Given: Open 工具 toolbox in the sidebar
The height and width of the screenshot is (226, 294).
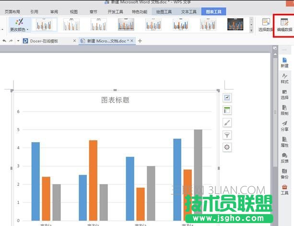Looking at the screenshot, I should pos(284,190).
